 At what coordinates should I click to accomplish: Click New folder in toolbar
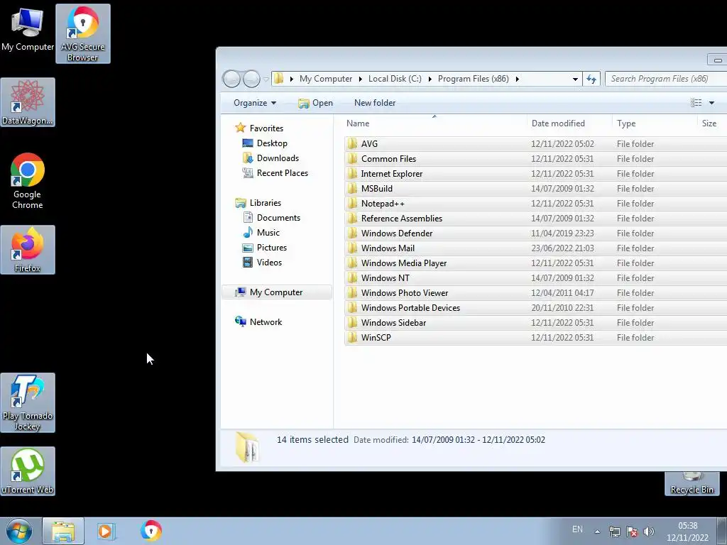click(x=375, y=103)
